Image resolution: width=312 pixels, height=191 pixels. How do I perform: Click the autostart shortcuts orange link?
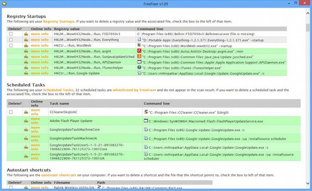[x=59, y=175]
